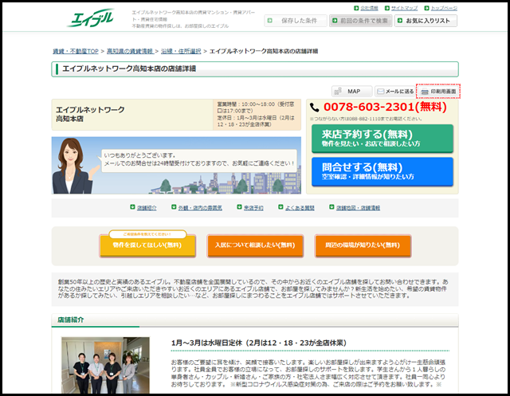Click the arrow icon on お気に入りリスト
Image resolution: width=510 pixels, height=396 pixels.
[400, 21]
